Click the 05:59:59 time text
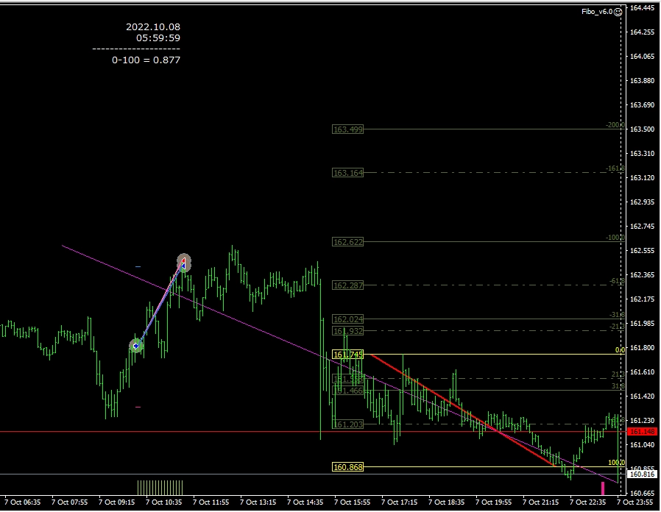The height and width of the screenshot is (512, 661). [x=158, y=38]
